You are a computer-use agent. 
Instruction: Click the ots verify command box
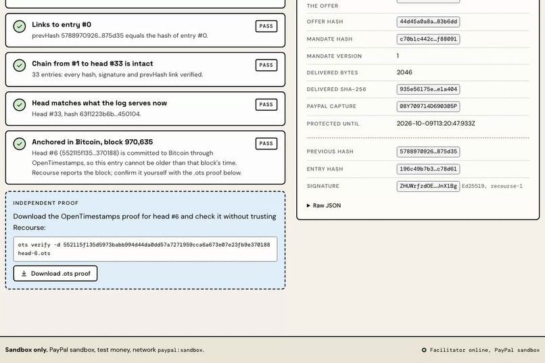145,249
